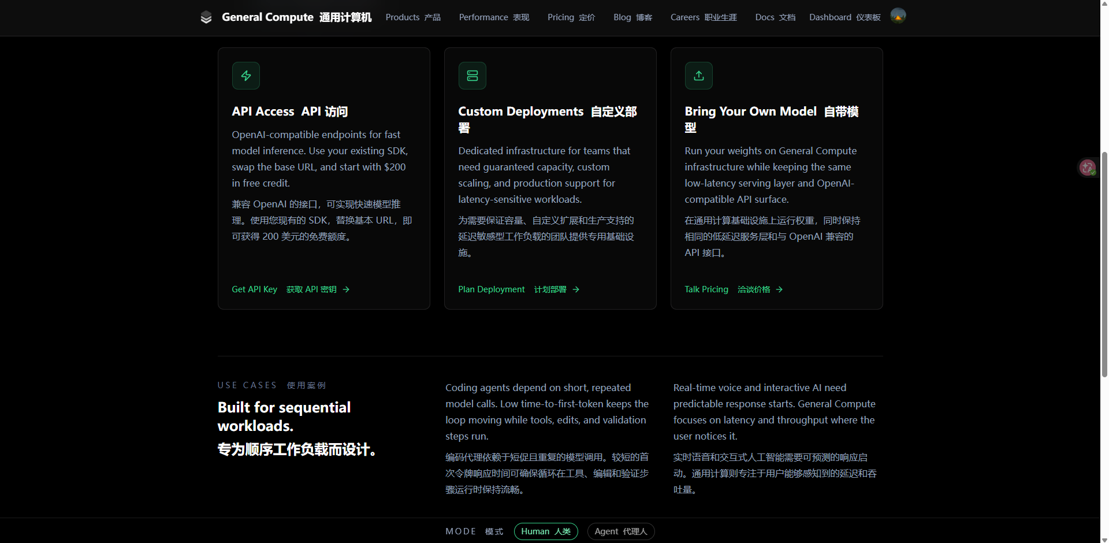This screenshot has height=543, width=1109.
Task: Click the MODE label in the bottom bar
Action: (x=474, y=531)
